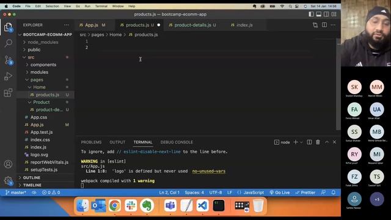This screenshot has height=220, width=391.
Task: Switch to the product-details.js editor tab
Action: 192,25
